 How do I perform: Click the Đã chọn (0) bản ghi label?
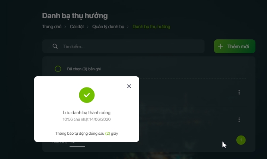click(x=84, y=69)
